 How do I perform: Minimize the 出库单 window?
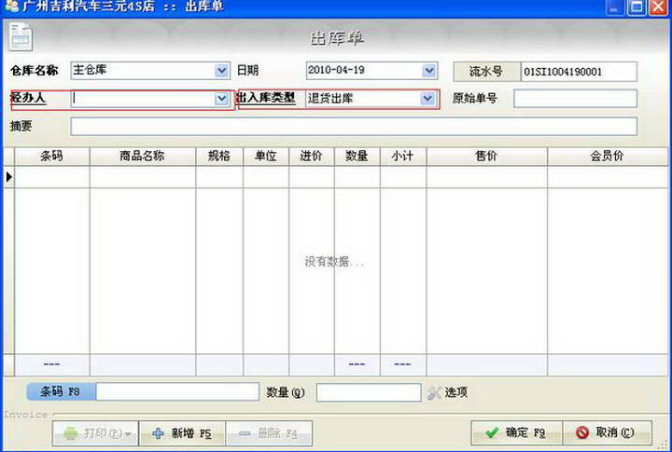point(614,7)
